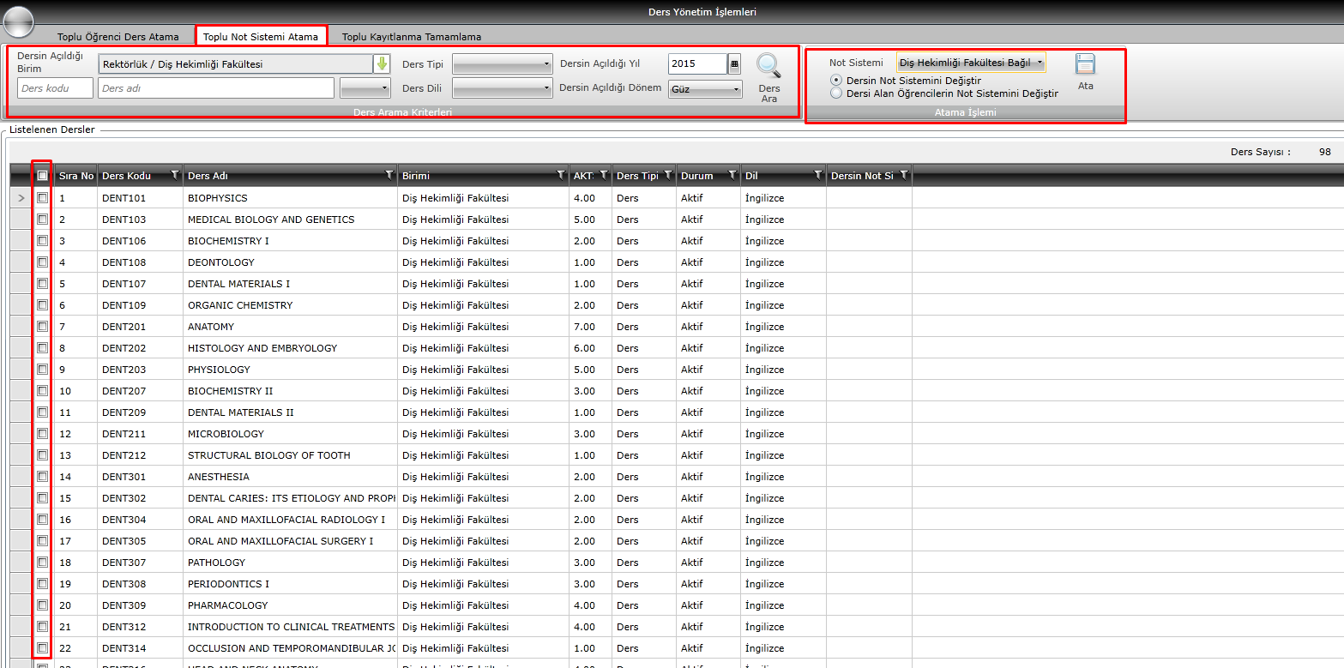Click filter icon on AKTS column

(604, 175)
